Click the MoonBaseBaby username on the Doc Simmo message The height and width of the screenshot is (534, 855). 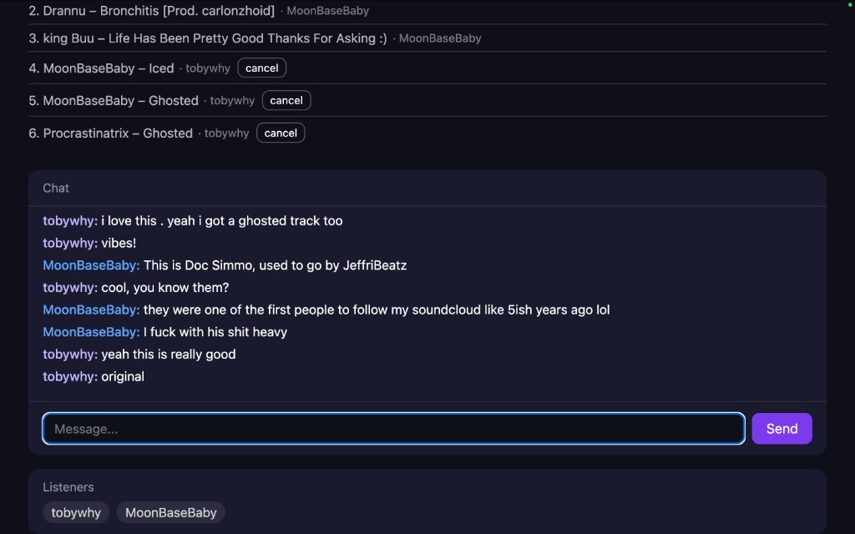pos(91,265)
